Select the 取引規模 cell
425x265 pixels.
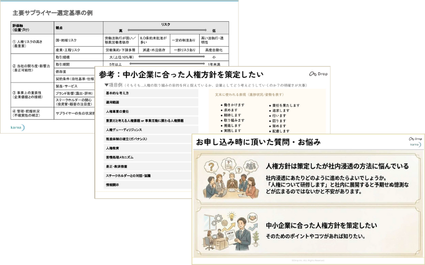(79, 57)
